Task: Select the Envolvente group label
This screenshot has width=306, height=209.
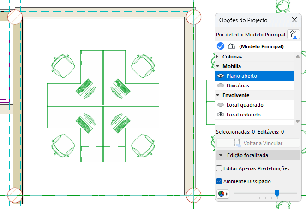Action: 236,95
